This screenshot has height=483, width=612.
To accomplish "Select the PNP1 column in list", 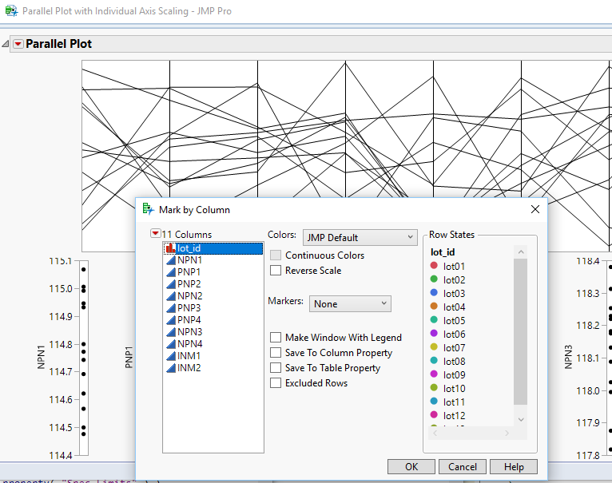I will 213,272.
